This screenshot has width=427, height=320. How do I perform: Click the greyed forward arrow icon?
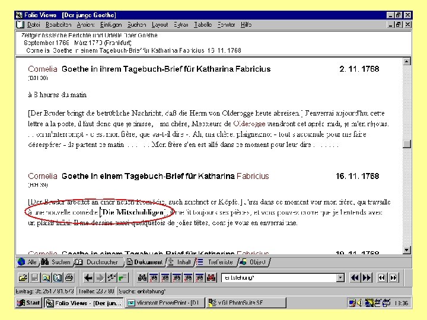tap(100, 278)
